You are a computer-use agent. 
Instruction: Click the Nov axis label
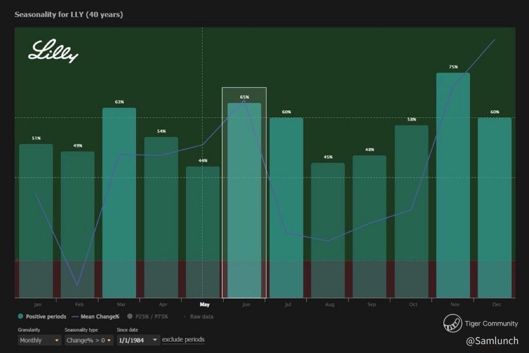tap(455, 305)
